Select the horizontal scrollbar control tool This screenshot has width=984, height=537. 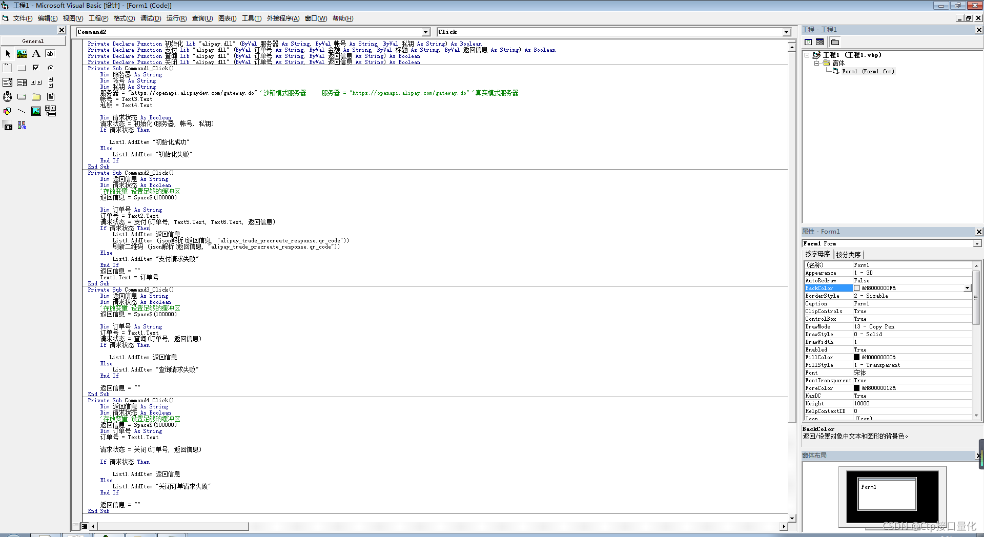[x=36, y=82]
